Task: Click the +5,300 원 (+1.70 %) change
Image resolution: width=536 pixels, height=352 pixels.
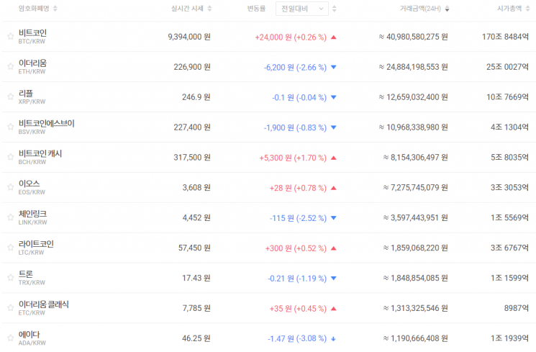Action: click(x=293, y=158)
